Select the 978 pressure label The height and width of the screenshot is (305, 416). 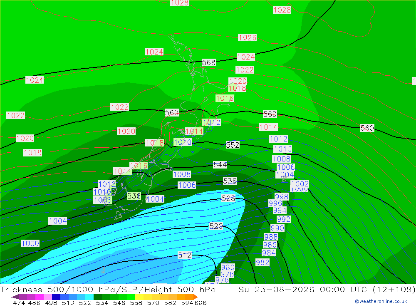(228, 275)
